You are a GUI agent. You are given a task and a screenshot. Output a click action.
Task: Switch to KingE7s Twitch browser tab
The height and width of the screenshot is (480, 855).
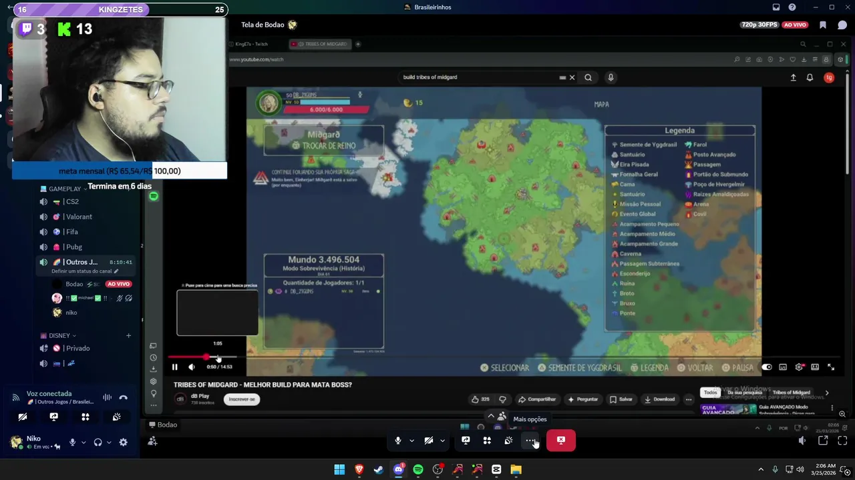pyautogui.click(x=252, y=44)
